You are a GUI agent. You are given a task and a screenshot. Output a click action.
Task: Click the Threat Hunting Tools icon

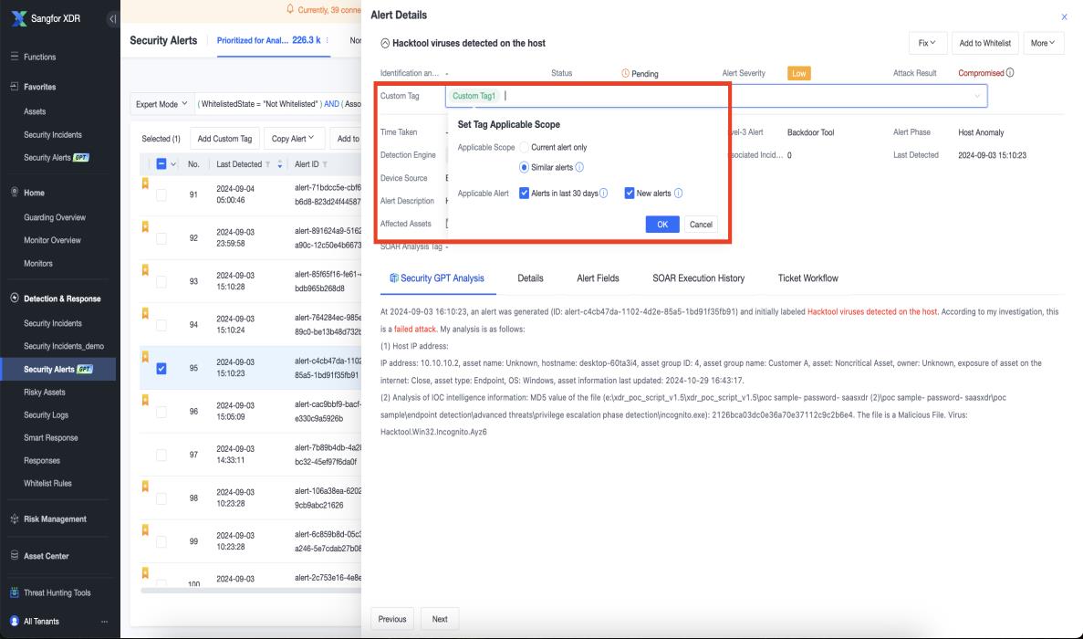15,592
